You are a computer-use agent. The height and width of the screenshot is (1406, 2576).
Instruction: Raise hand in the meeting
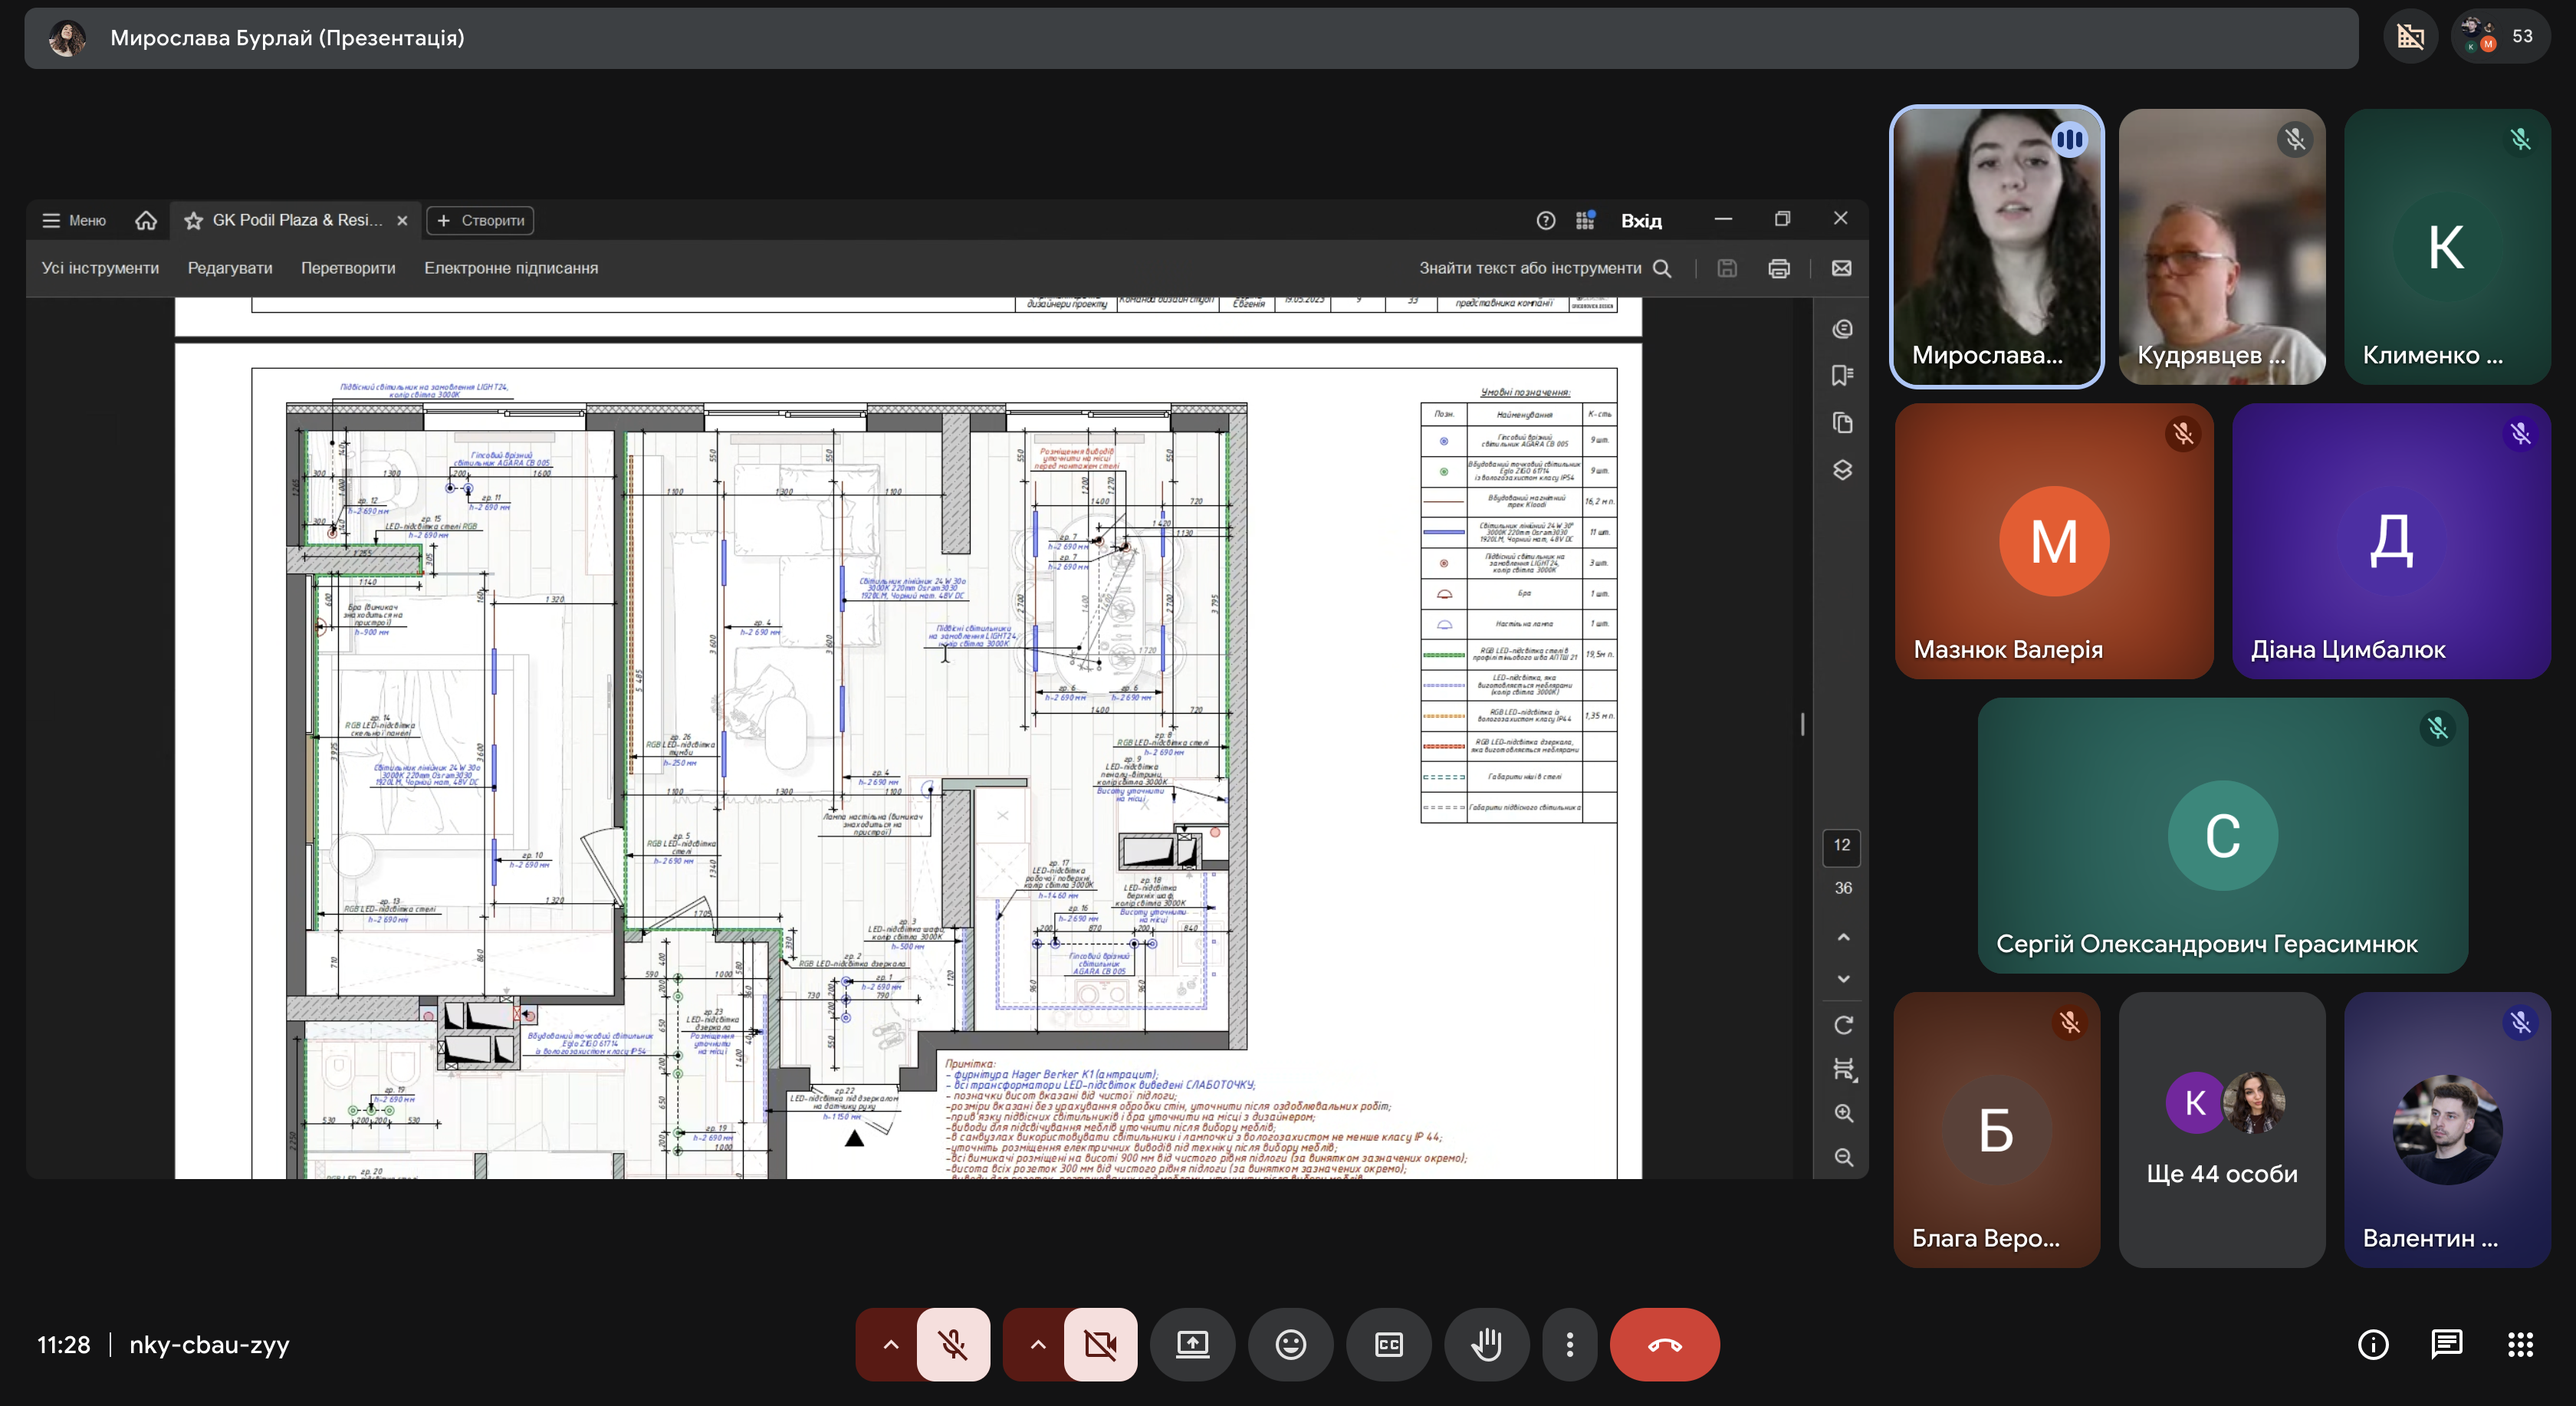tap(1486, 1344)
